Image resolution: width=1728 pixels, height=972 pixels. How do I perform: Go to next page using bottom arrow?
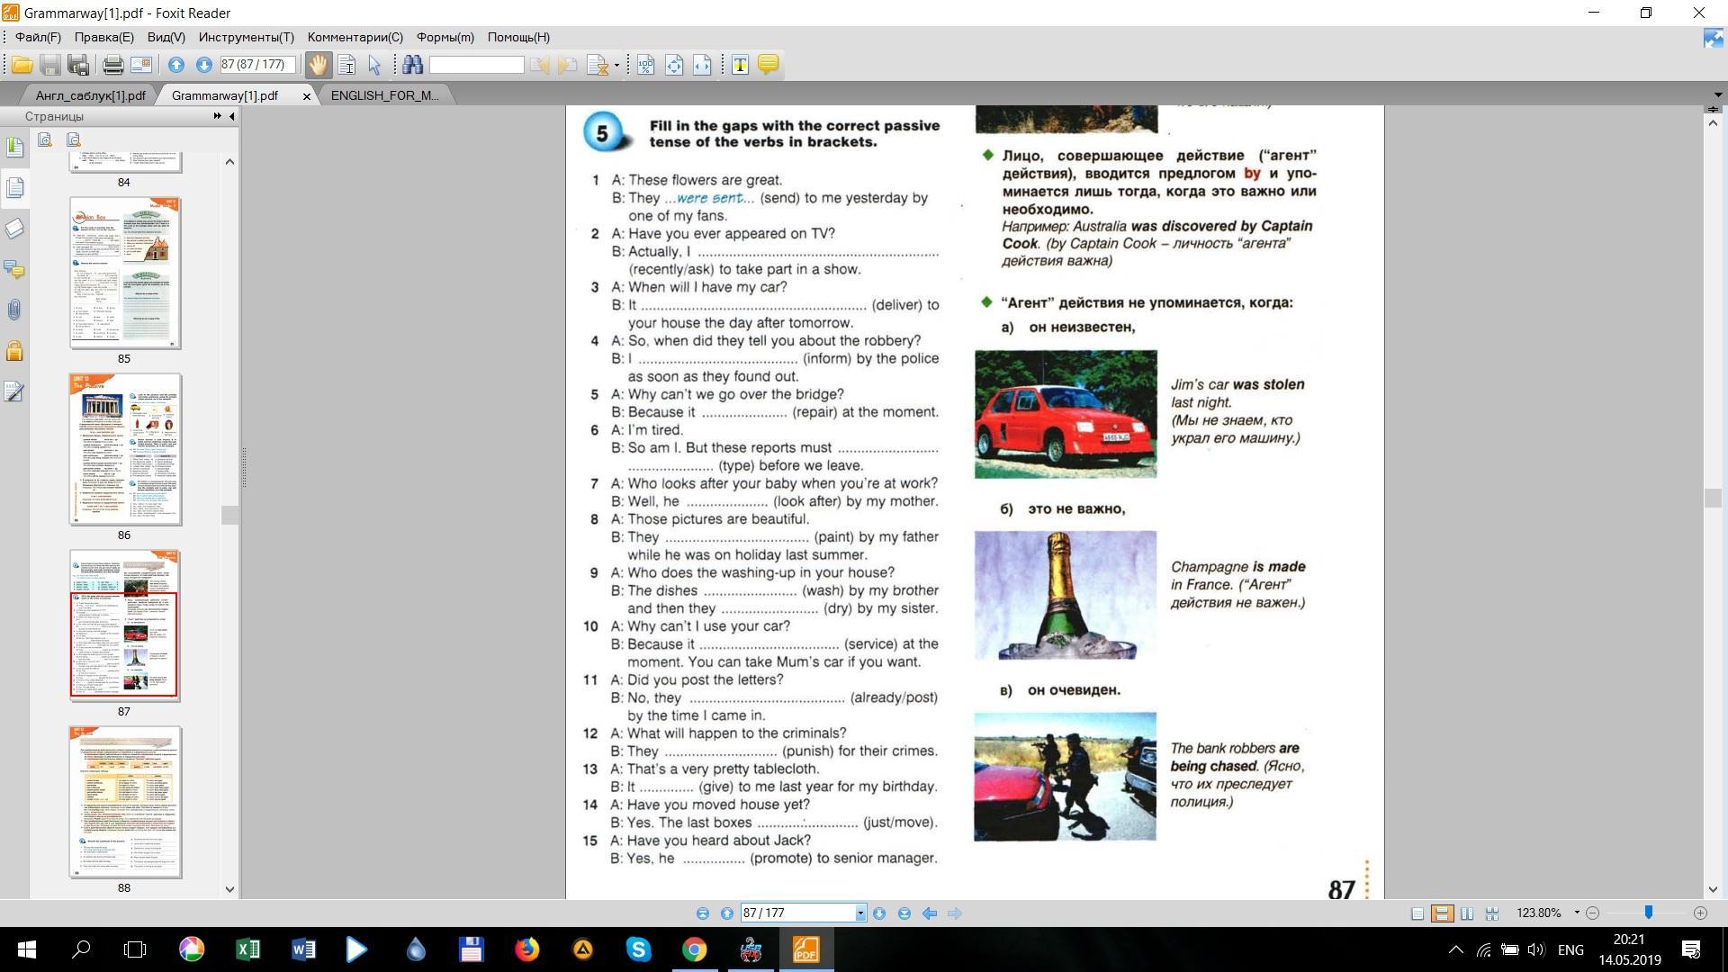click(879, 913)
